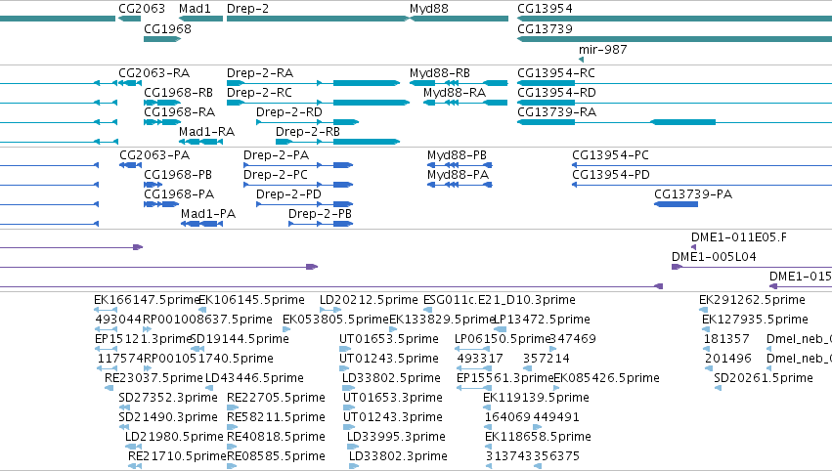Click clone DME1-011E05.F label
This screenshot has height=471, width=832.
[738, 237]
